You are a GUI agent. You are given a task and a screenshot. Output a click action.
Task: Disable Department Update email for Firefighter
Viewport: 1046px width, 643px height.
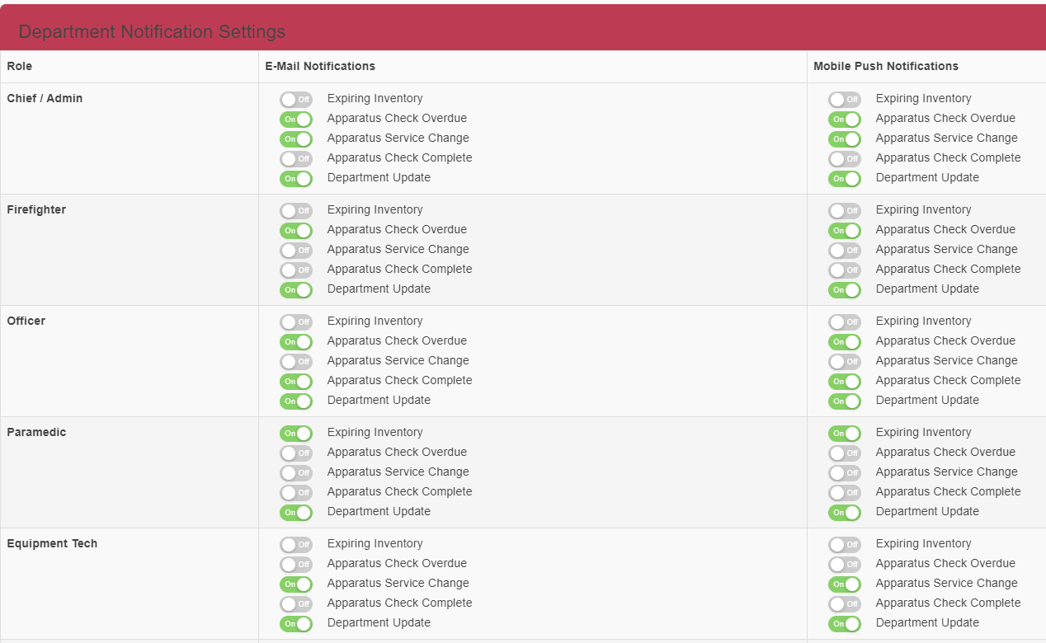(295, 289)
